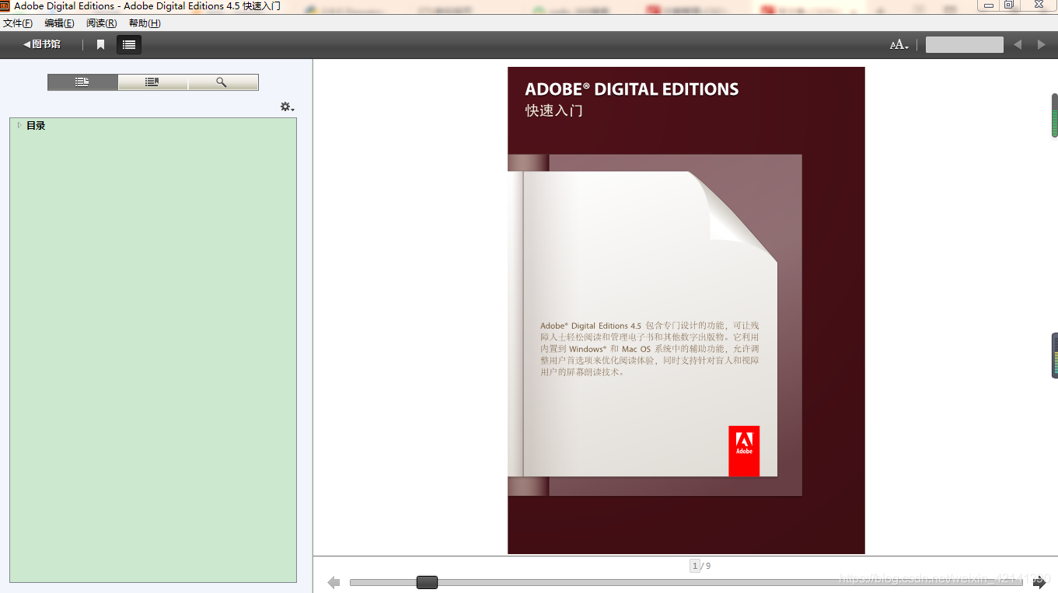Toggle the navigation panel list icon
The height and width of the screenshot is (593, 1058).
(x=129, y=45)
